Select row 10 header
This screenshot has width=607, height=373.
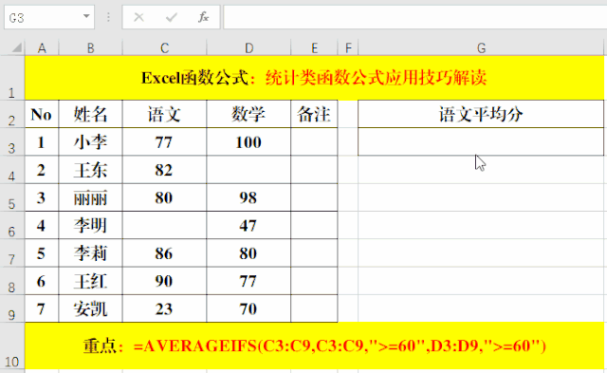(12, 345)
